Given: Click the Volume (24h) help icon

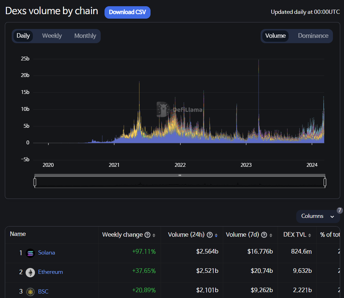Looking at the screenshot, I should [209, 235].
